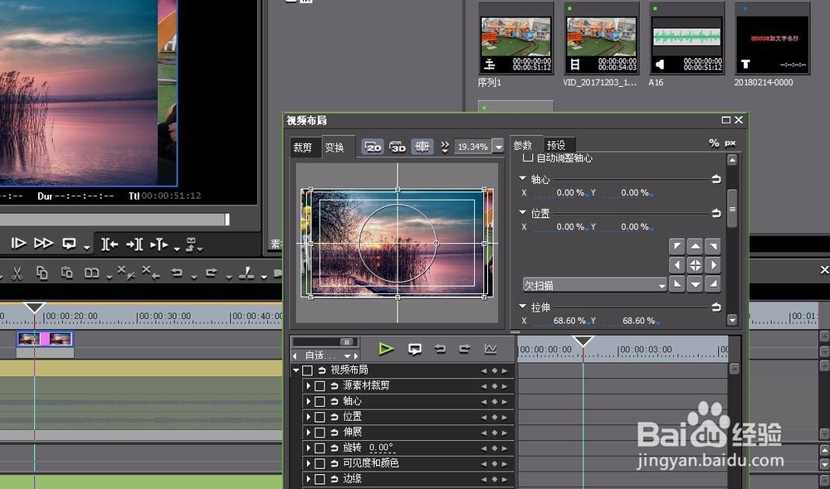Click fast forward in the player
This screenshot has width=830, height=489.
(43, 243)
